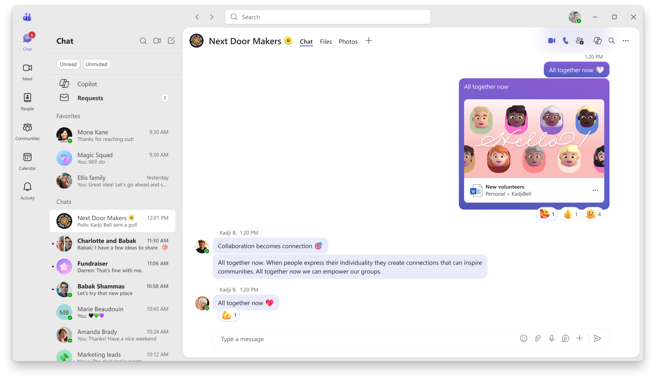
Task: Switch to the Chat tab
Action: 306,42
